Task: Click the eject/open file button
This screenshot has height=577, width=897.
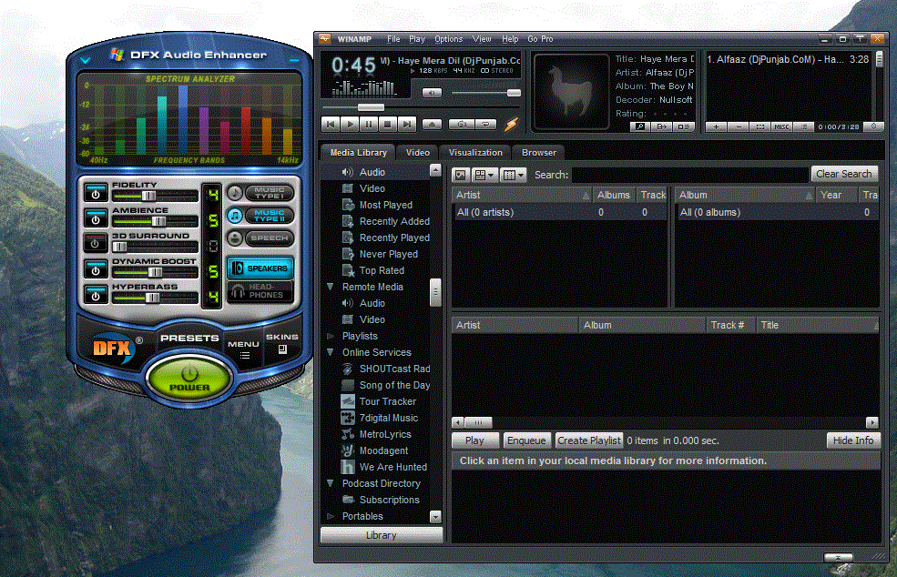Action: pos(432,124)
